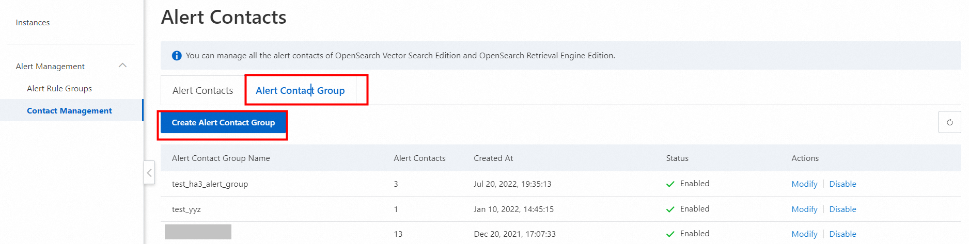This screenshot has width=969, height=244.
Task: Click the refresh icon button
Action: 949,122
